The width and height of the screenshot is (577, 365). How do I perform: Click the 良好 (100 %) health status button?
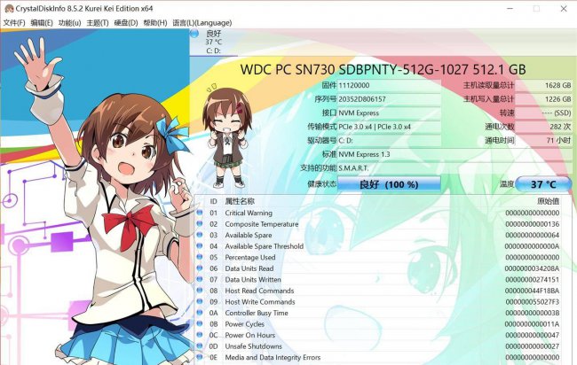click(x=389, y=184)
